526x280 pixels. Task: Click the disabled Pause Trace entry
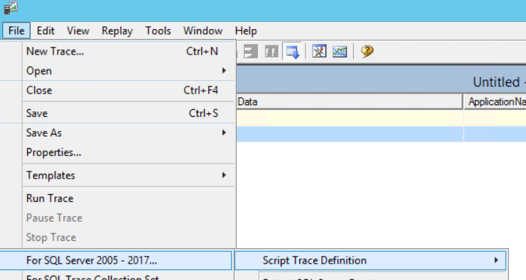click(117, 218)
